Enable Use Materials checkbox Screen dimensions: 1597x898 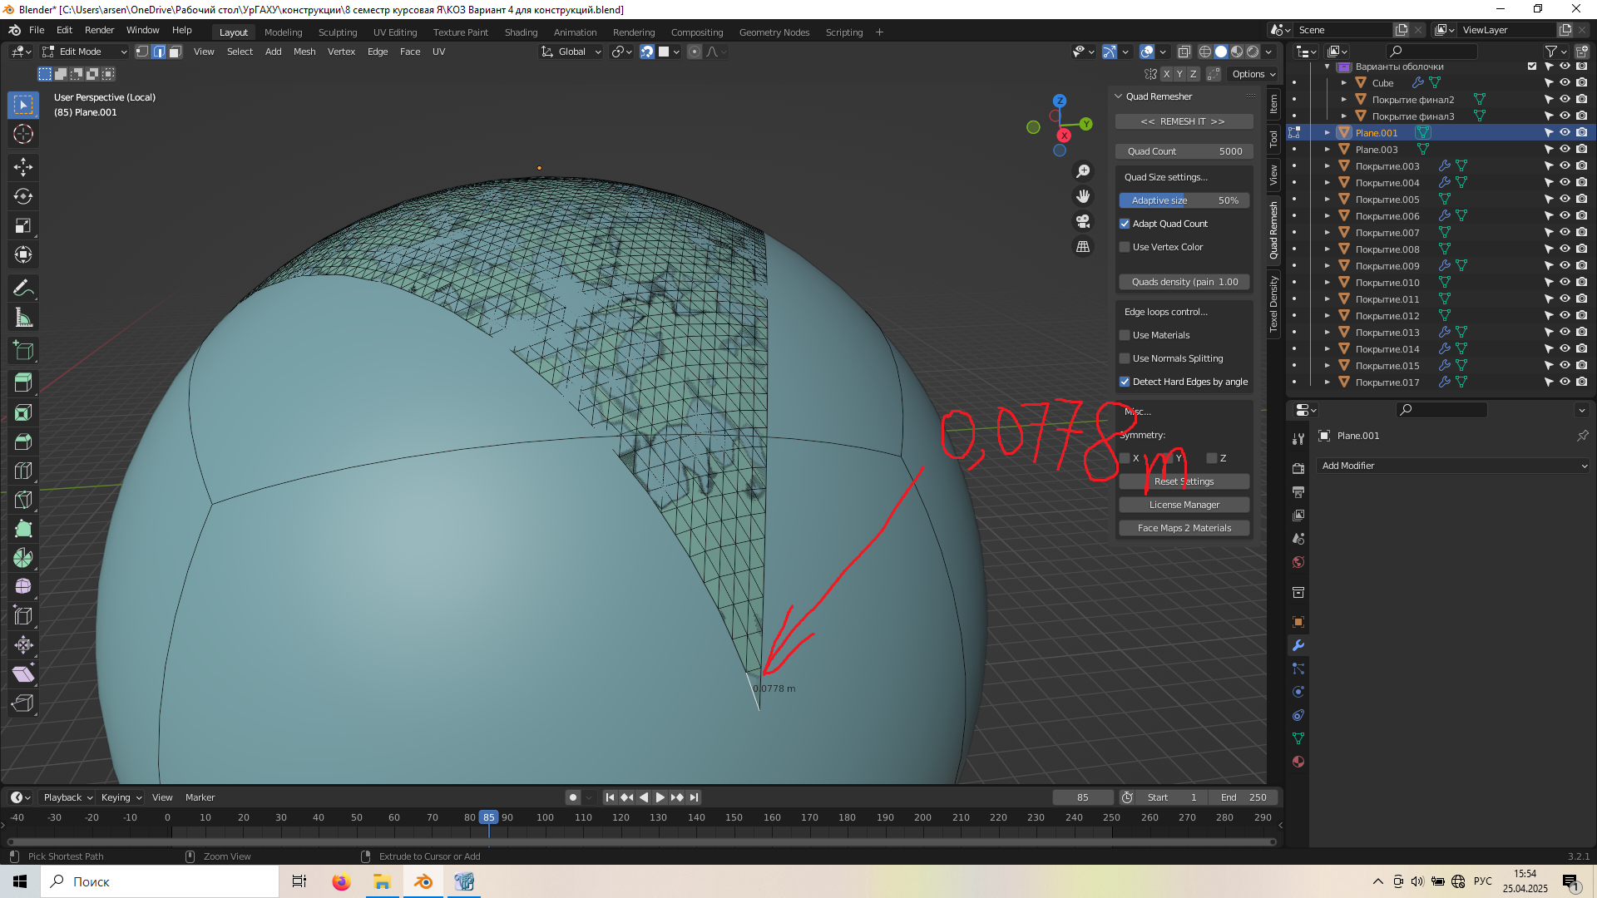(x=1125, y=335)
